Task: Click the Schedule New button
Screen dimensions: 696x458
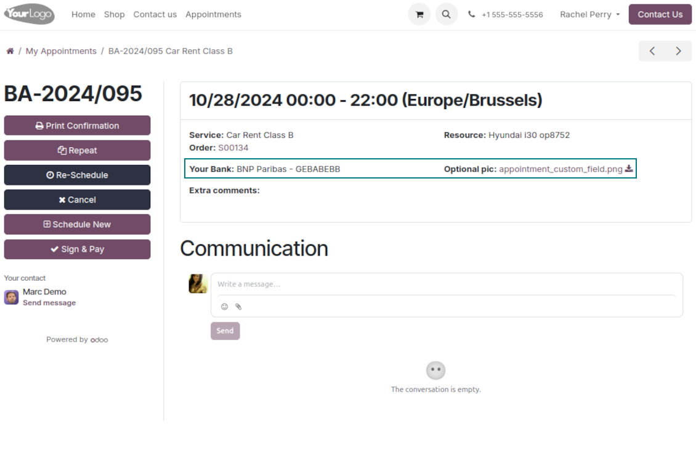Action: point(77,225)
